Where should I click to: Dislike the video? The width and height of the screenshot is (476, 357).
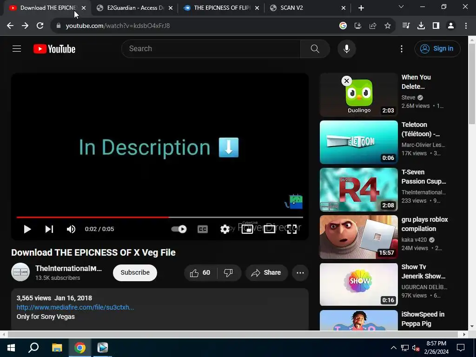(x=228, y=272)
